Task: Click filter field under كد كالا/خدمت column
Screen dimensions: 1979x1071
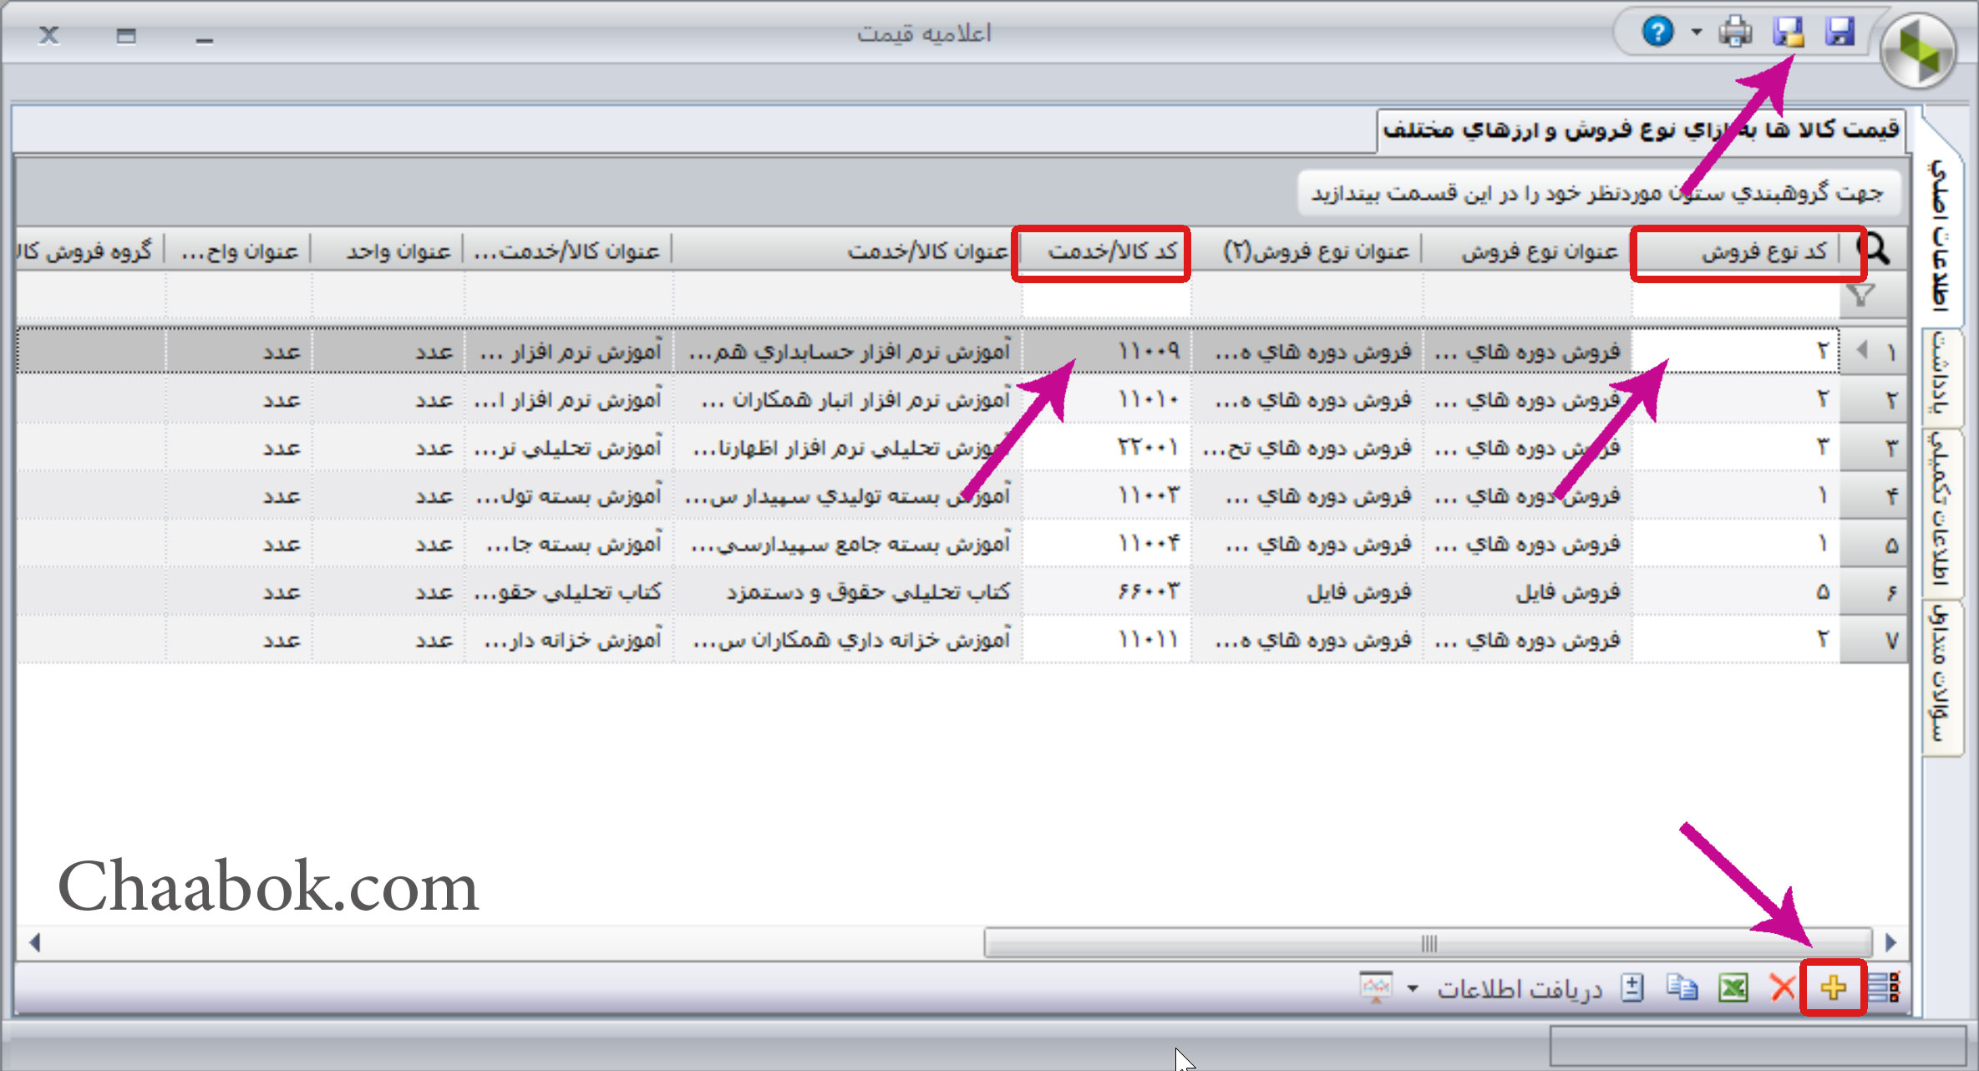Action: 1107,296
